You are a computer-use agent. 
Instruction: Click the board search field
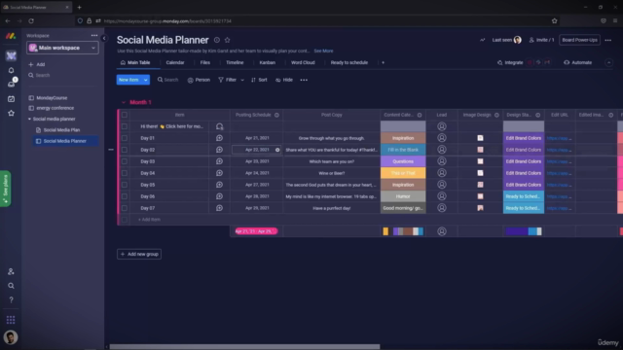tap(168, 80)
